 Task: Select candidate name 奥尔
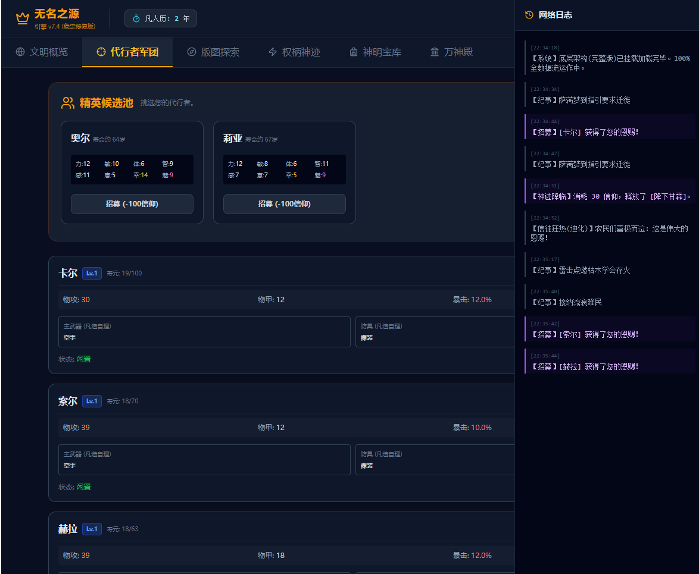(x=80, y=139)
